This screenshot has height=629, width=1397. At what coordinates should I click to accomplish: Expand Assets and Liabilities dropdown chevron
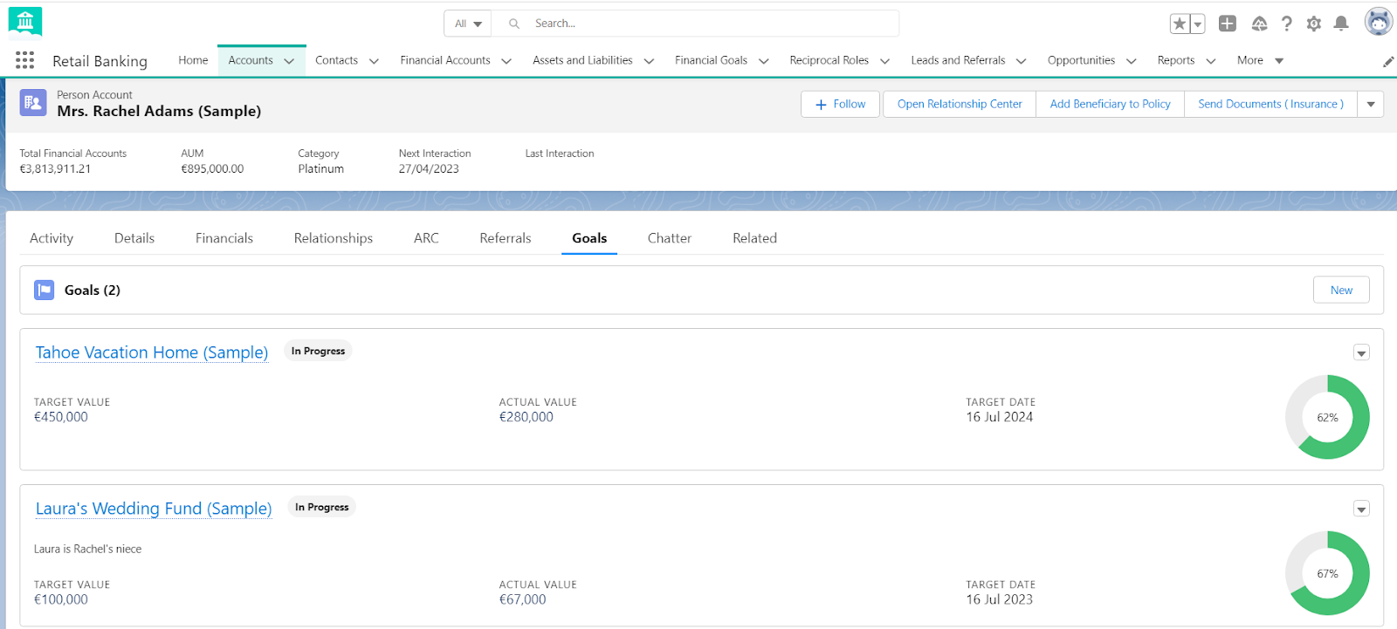click(x=649, y=61)
